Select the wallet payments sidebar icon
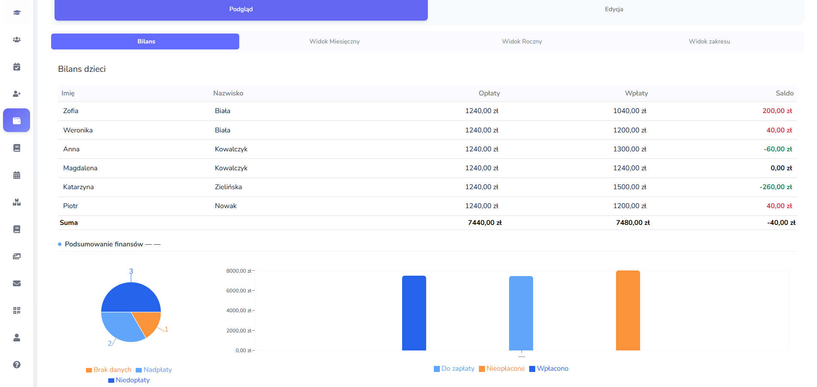 tap(17, 121)
